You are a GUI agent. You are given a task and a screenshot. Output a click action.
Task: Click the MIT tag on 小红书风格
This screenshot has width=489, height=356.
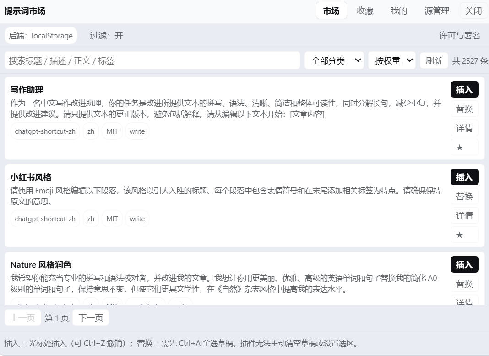coord(112,219)
